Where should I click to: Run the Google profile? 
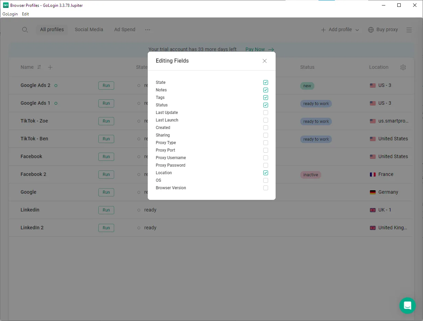pyautogui.click(x=106, y=192)
